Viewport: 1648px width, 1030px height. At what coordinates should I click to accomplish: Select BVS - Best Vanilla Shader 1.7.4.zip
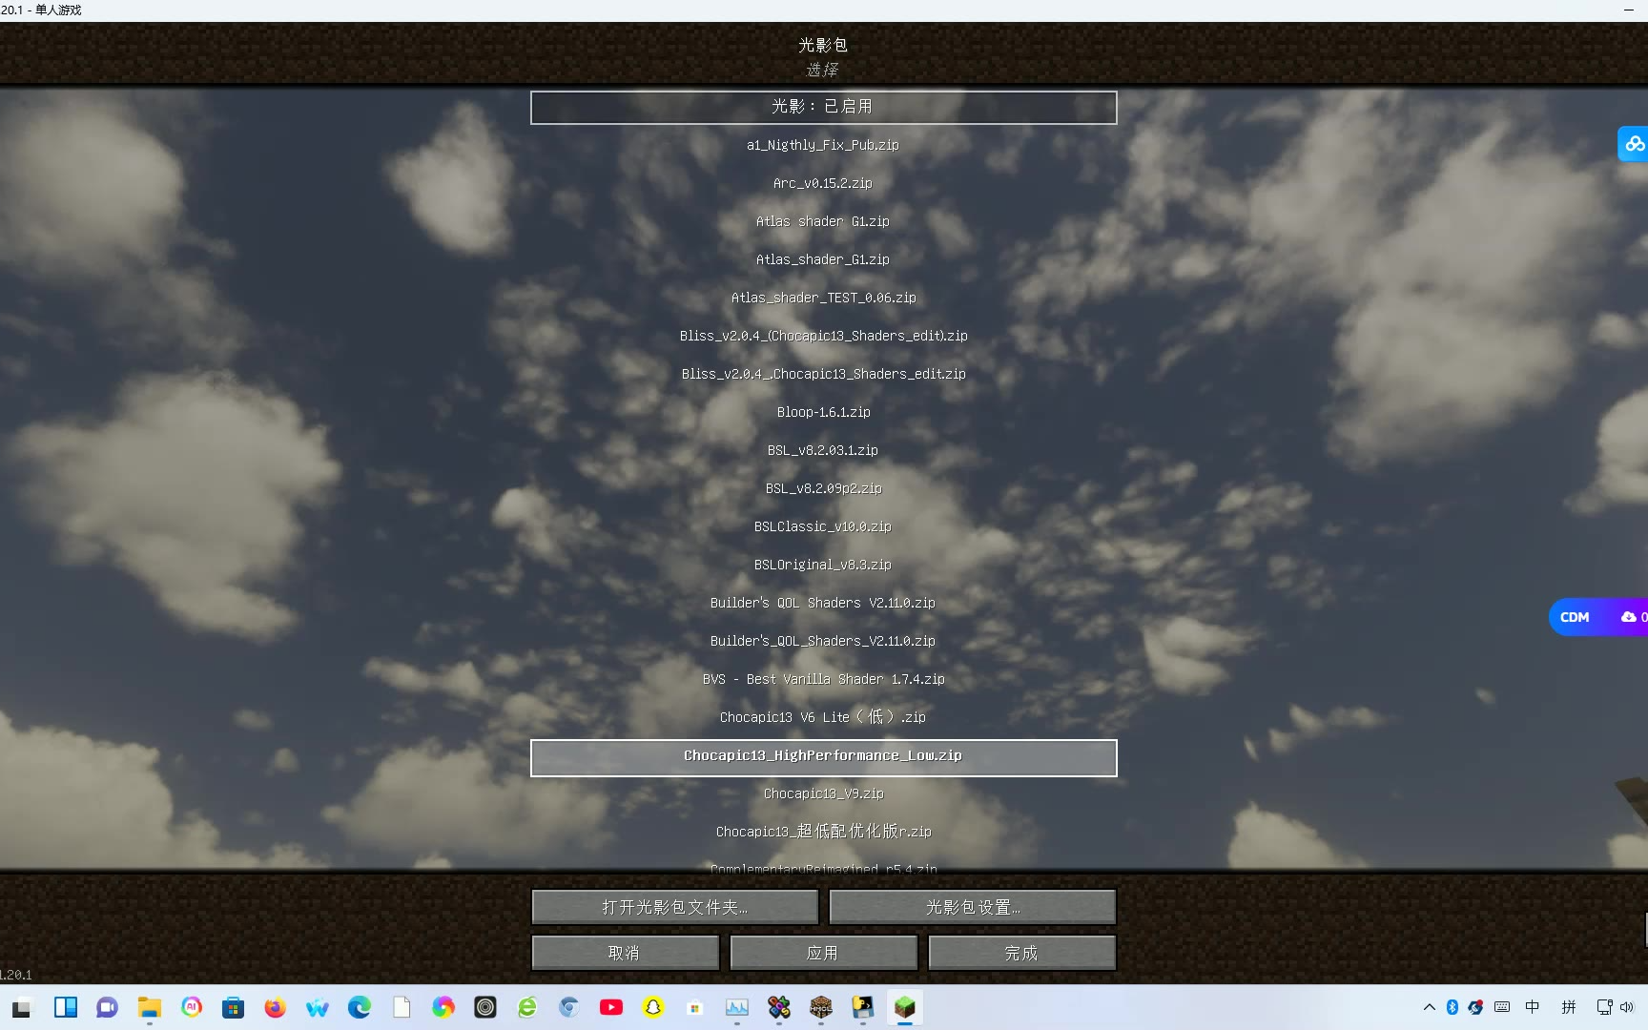pyautogui.click(x=823, y=679)
